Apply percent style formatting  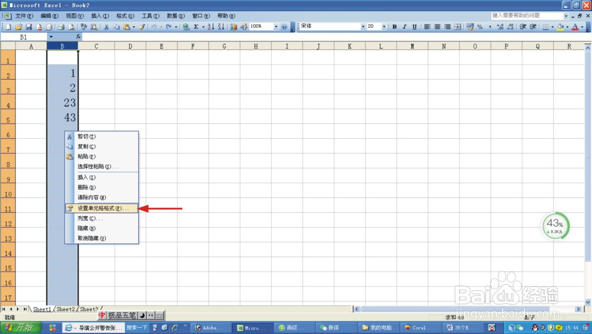480,27
